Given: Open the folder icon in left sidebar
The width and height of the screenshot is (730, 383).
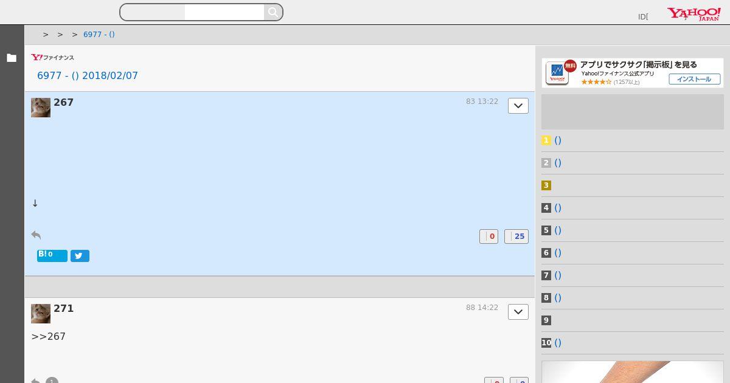Looking at the screenshot, I should pyautogui.click(x=12, y=58).
